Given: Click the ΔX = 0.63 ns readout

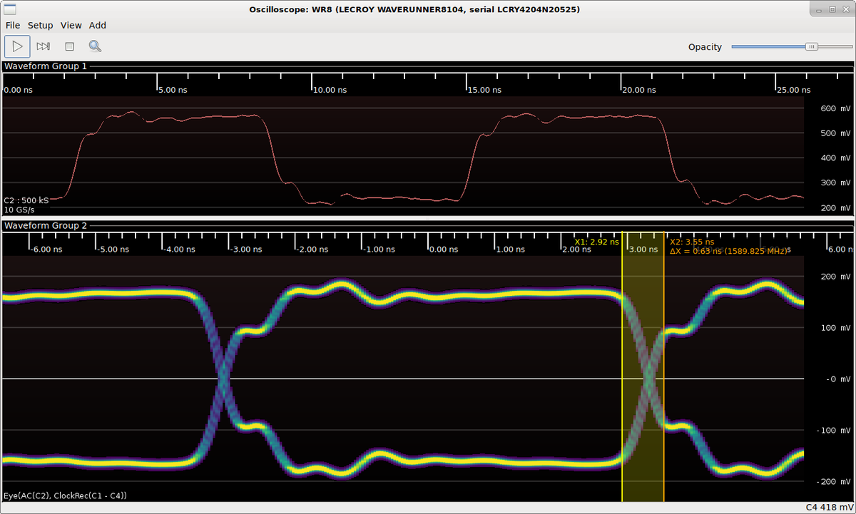Looking at the screenshot, I should click(x=729, y=251).
